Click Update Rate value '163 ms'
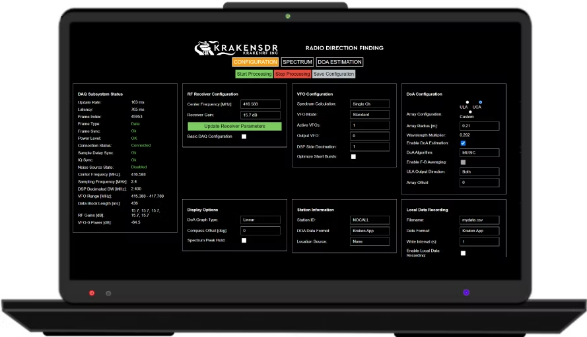 point(137,102)
